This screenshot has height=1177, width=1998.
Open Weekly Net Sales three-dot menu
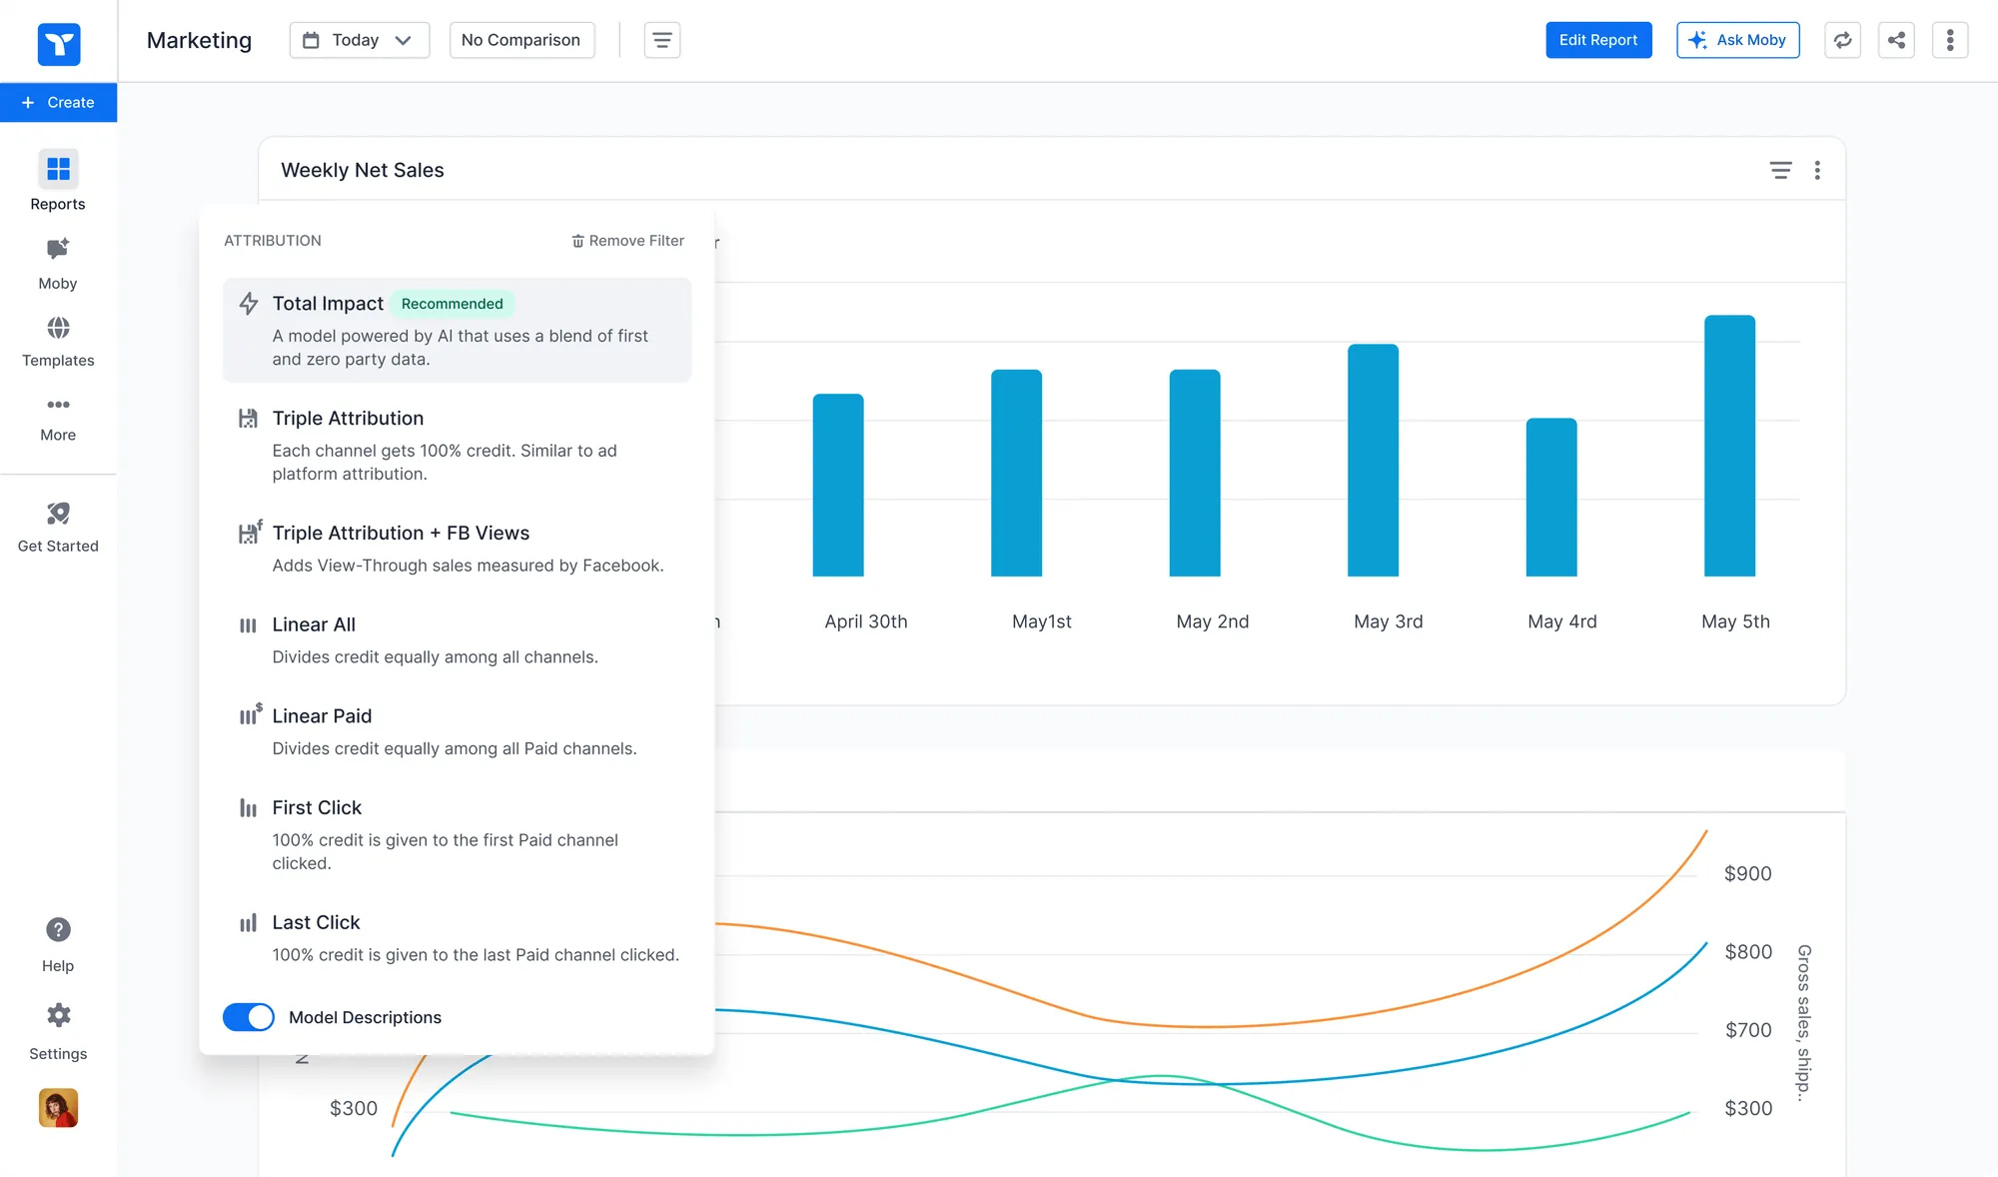point(1817,170)
